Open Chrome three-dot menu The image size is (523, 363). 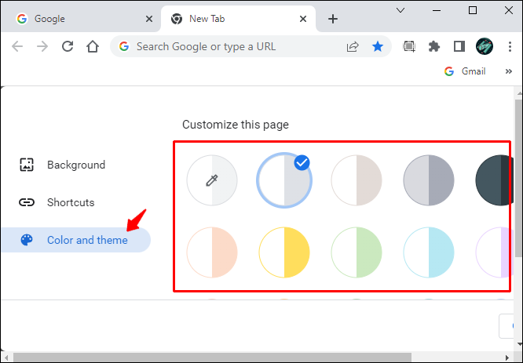(x=510, y=46)
